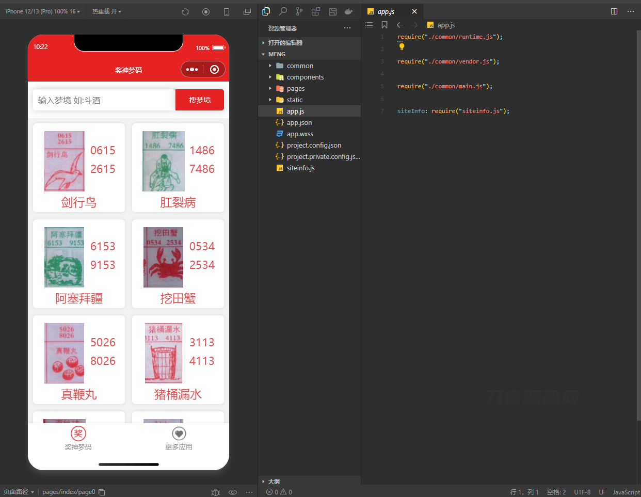Click the 输入梦境 search input field
The height and width of the screenshot is (497, 641).
(x=104, y=100)
